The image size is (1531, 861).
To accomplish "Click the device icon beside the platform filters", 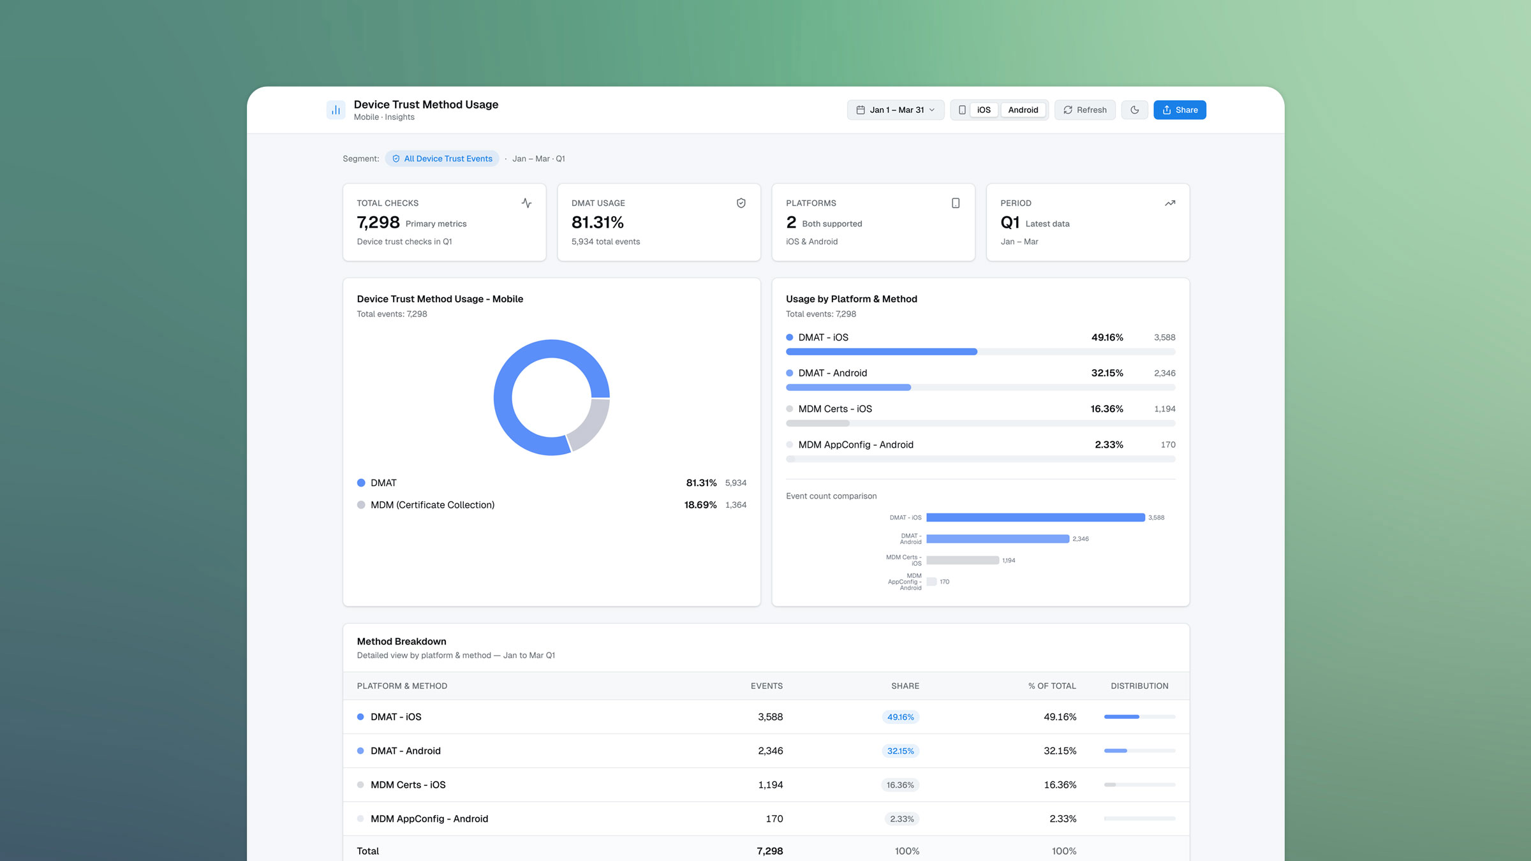I will 962,110.
